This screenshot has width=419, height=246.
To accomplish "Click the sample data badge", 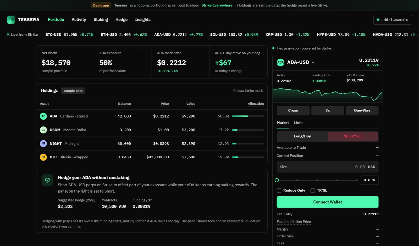I will (x=73, y=91).
